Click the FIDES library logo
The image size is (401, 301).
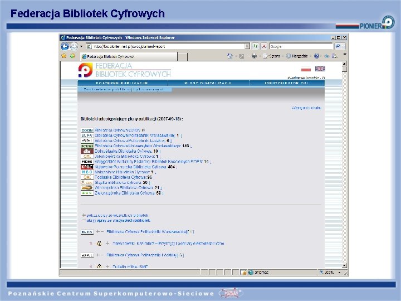pos(87,162)
